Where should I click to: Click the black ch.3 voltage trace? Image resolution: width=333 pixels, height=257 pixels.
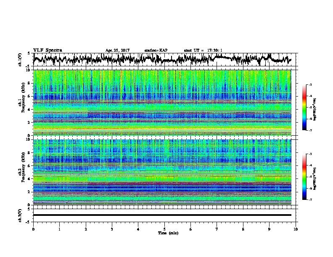162,215
